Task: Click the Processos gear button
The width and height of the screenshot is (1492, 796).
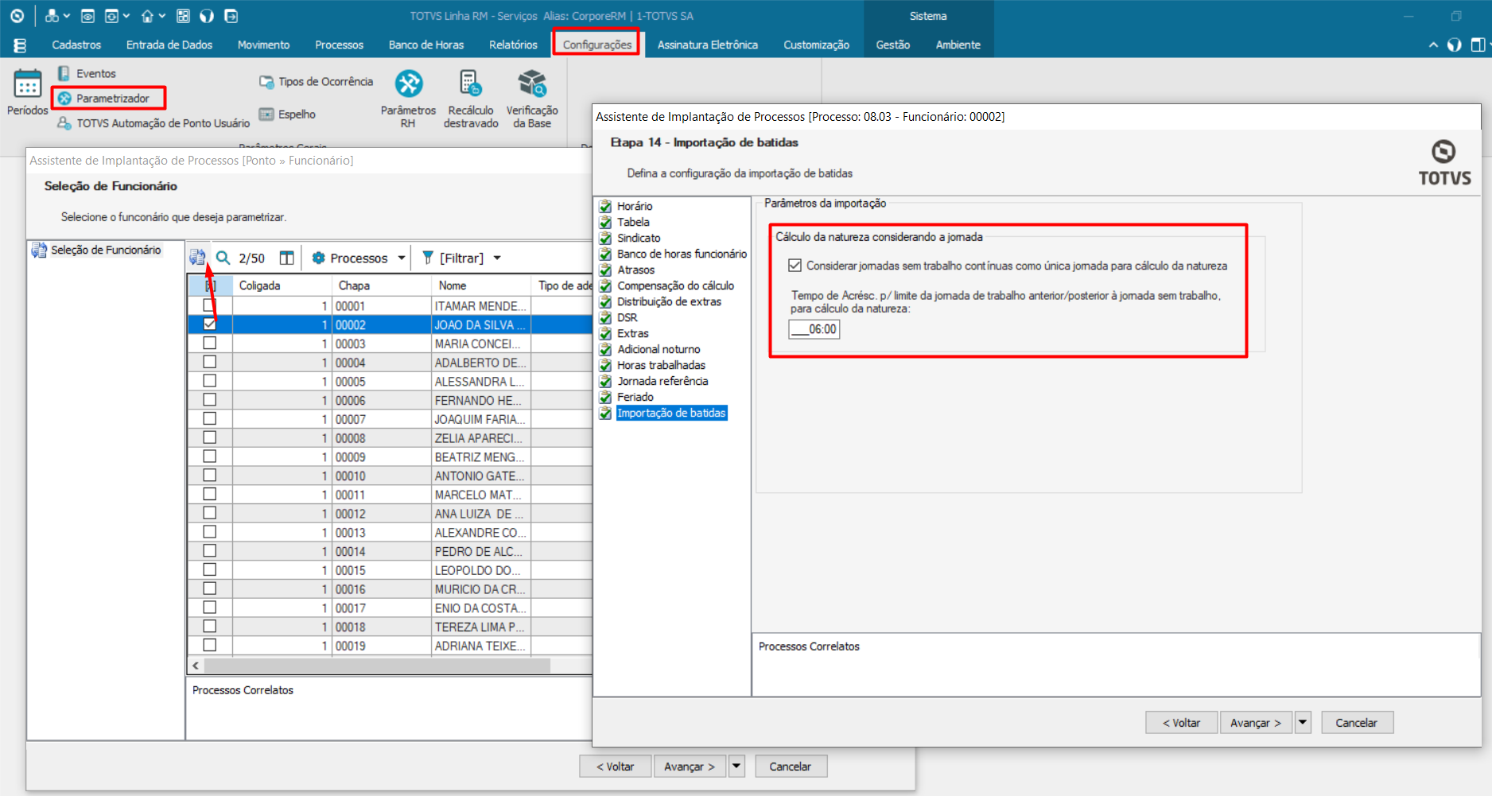Action: pos(350,258)
